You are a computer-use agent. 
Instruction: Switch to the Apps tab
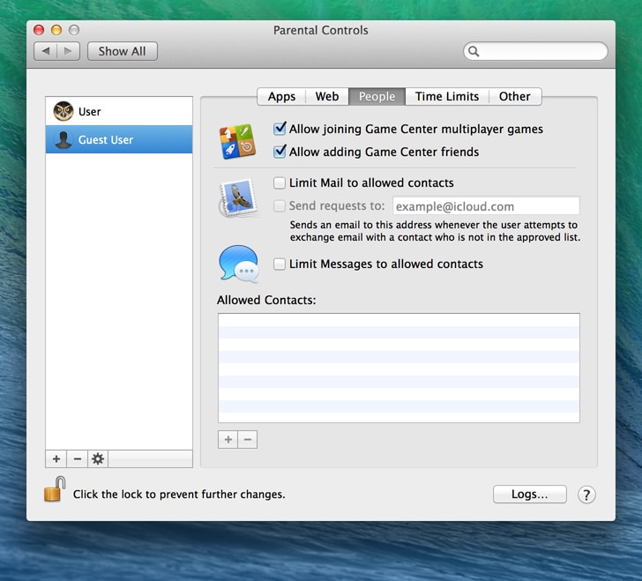(x=281, y=97)
